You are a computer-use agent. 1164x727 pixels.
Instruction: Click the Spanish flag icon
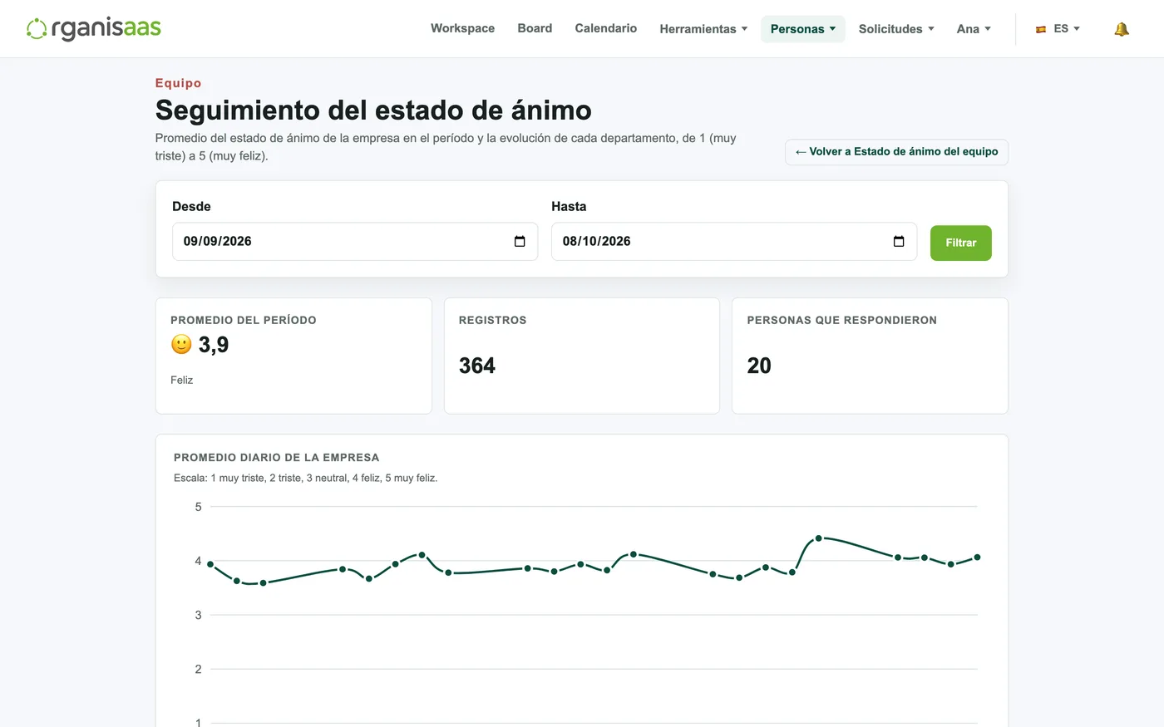point(1041,29)
